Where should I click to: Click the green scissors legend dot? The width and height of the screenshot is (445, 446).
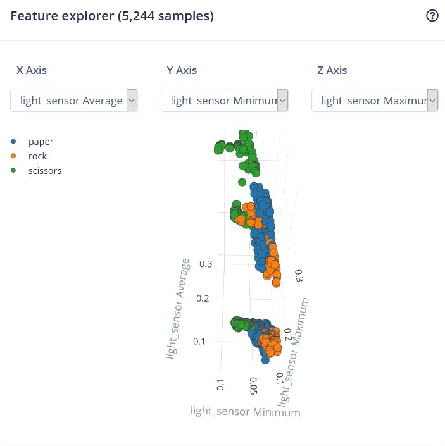click(13, 171)
